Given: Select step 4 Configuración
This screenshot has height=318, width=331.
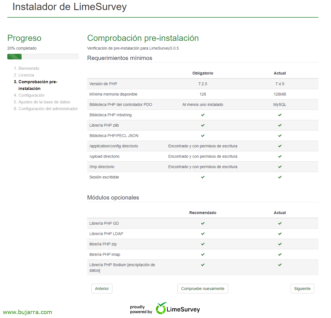Looking at the screenshot, I should click(31, 95).
